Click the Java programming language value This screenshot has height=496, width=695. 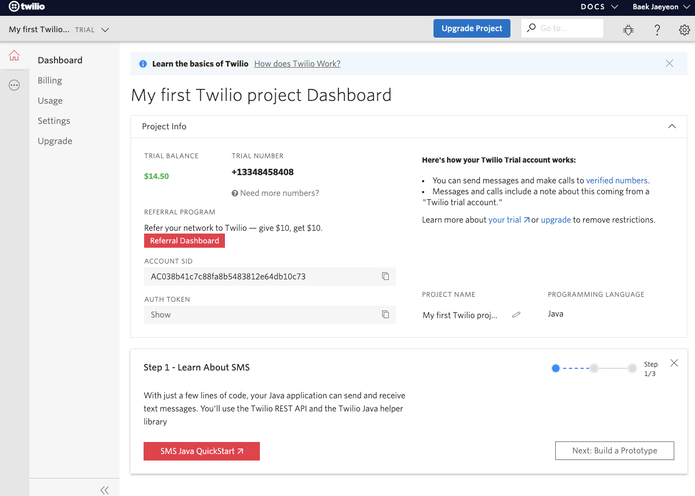point(556,314)
